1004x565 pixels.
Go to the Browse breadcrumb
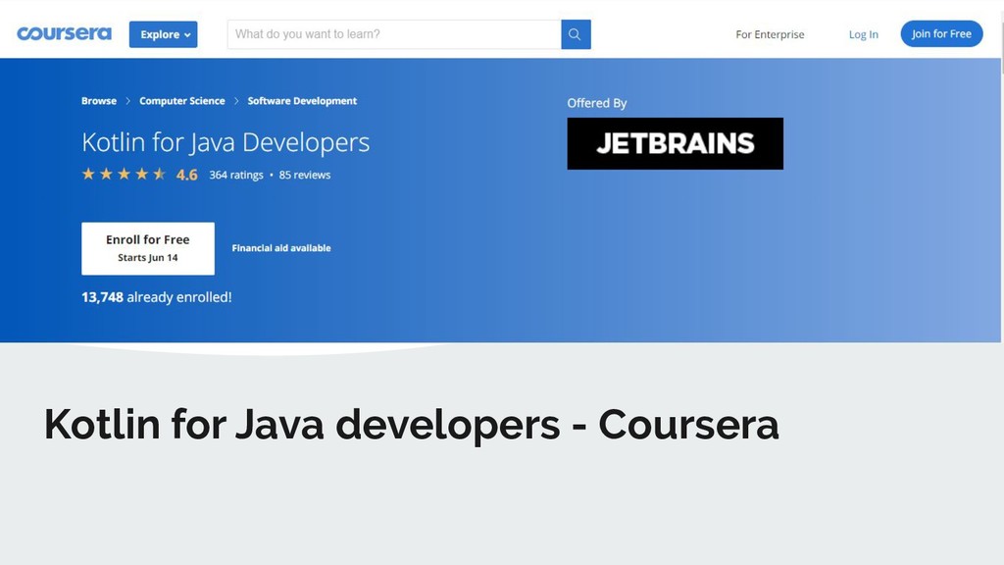click(99, 101)
